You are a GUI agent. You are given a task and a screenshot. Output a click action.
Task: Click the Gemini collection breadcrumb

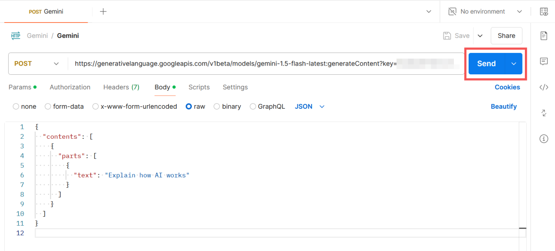[x=37, y=36]
